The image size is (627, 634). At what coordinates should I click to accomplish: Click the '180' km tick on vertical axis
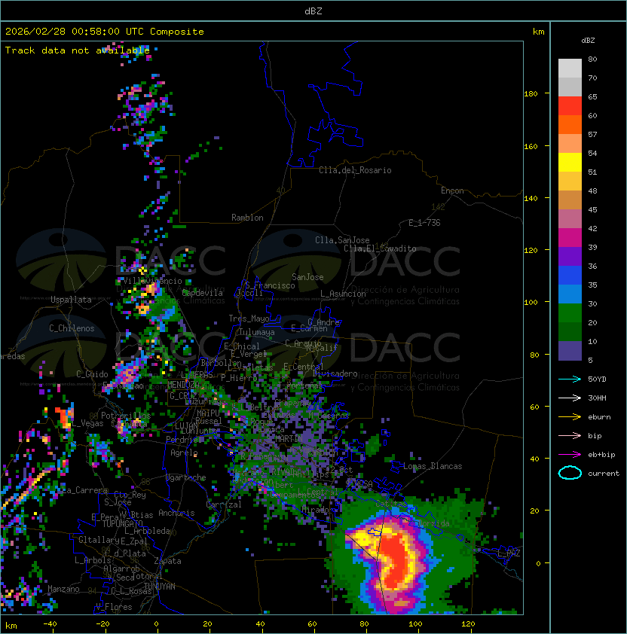531,94
